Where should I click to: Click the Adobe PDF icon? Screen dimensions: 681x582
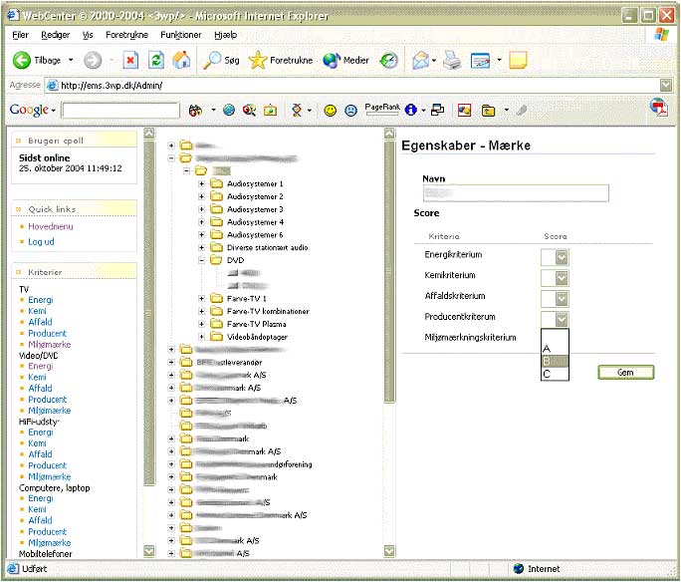tap(659, 108)
